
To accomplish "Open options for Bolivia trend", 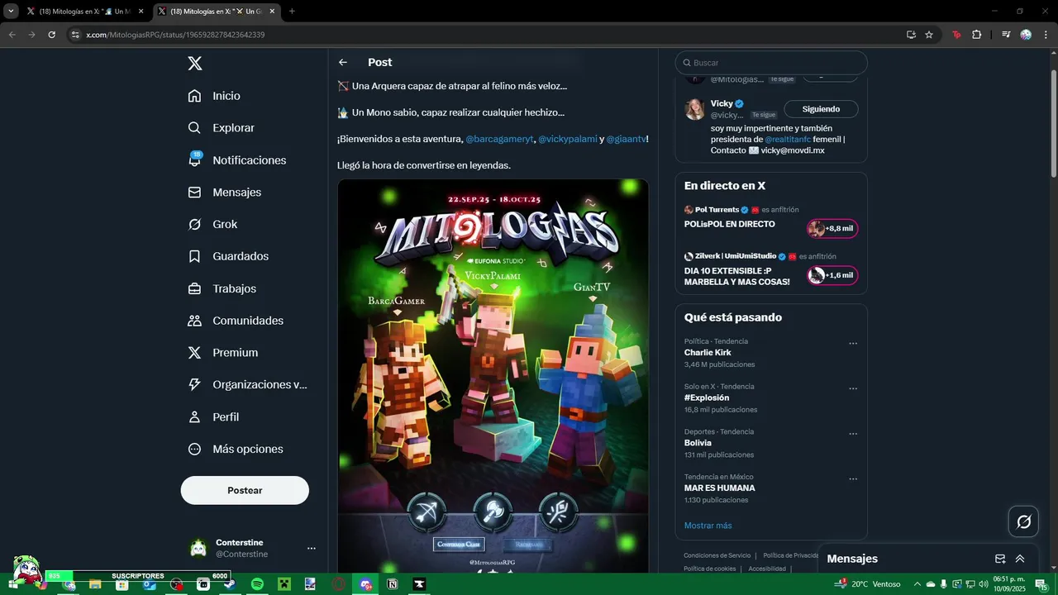I will pyautogui.click(x=853, y=434).
